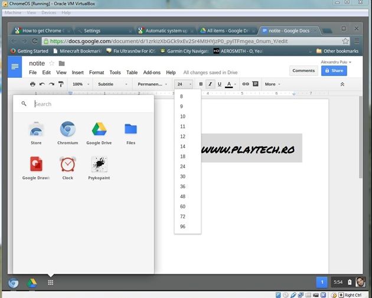Open the Alexandru account dropdown
The width and height of the screenshot is (372, 298).
coord(336,62)
